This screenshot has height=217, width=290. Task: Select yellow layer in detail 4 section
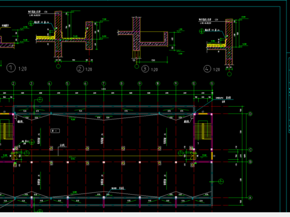click(x=216, y=46)
